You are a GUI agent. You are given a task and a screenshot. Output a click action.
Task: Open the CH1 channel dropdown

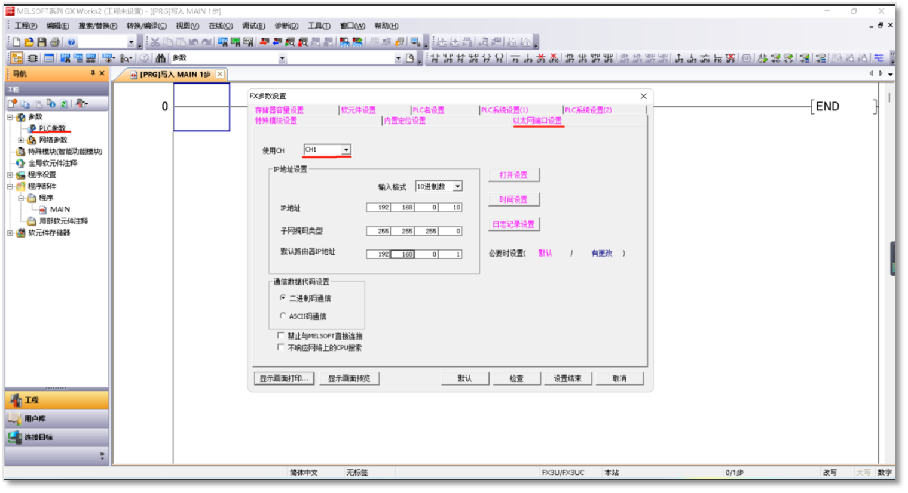coord(346,149)
